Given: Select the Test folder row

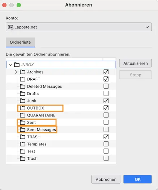Looking at the screenshot, I should point(61,151).
